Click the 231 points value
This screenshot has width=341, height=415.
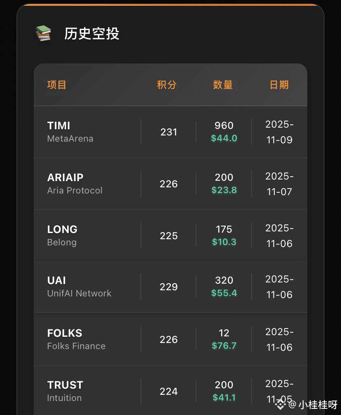pyautogui.click(x=169, y=132)
